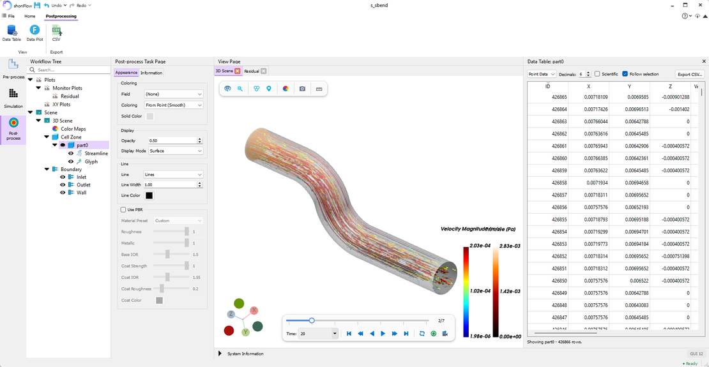Collapse the Boundary tree node

point(47,170)
